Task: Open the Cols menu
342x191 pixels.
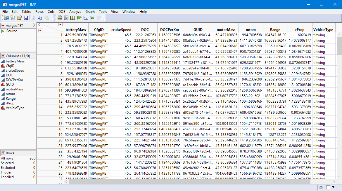Action: click(51, 12)
